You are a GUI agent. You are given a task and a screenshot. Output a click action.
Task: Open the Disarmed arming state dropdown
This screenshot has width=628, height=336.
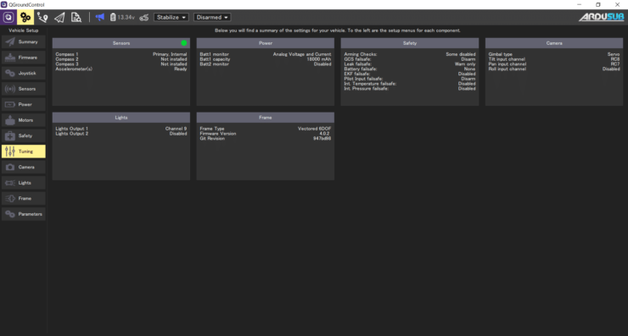[x=212, y=17]
